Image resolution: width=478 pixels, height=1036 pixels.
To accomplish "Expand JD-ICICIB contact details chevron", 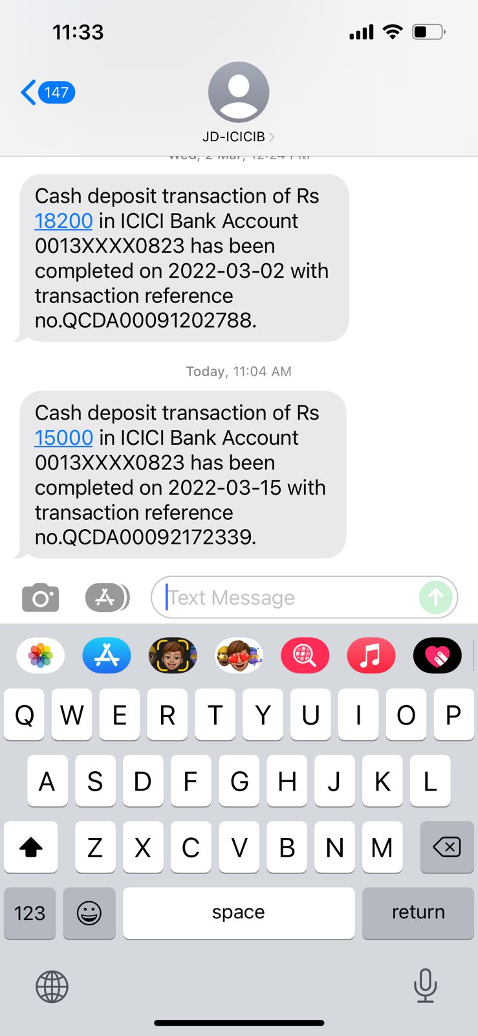I will [x=272, y=137].
